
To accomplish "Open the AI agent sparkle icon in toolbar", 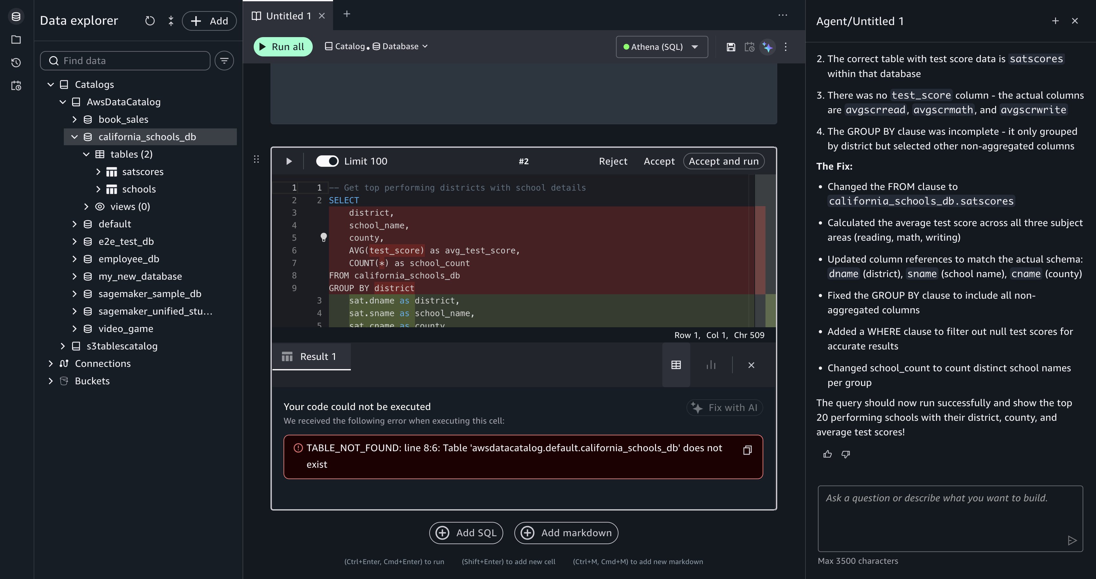I will click(767, 47).
